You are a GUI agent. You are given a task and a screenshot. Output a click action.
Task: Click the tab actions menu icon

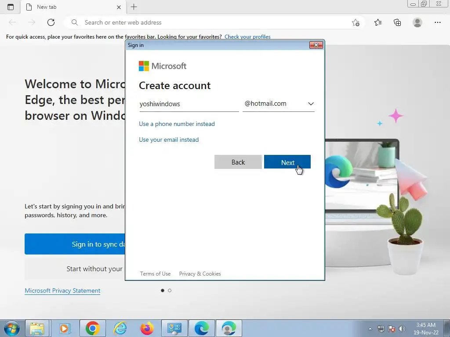pos(11,7)
